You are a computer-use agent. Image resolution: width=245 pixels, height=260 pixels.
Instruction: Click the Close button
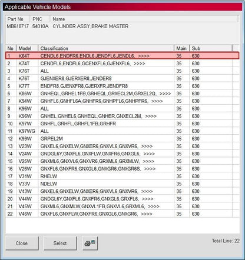22,243
